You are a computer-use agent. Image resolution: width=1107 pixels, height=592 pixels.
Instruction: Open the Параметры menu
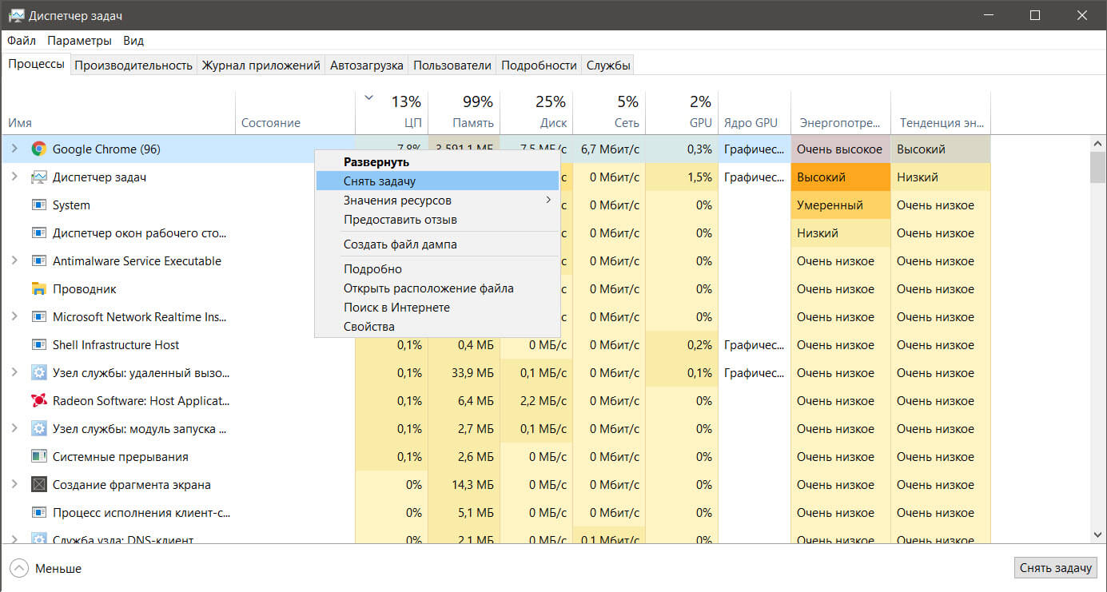(x=80, y=40)
